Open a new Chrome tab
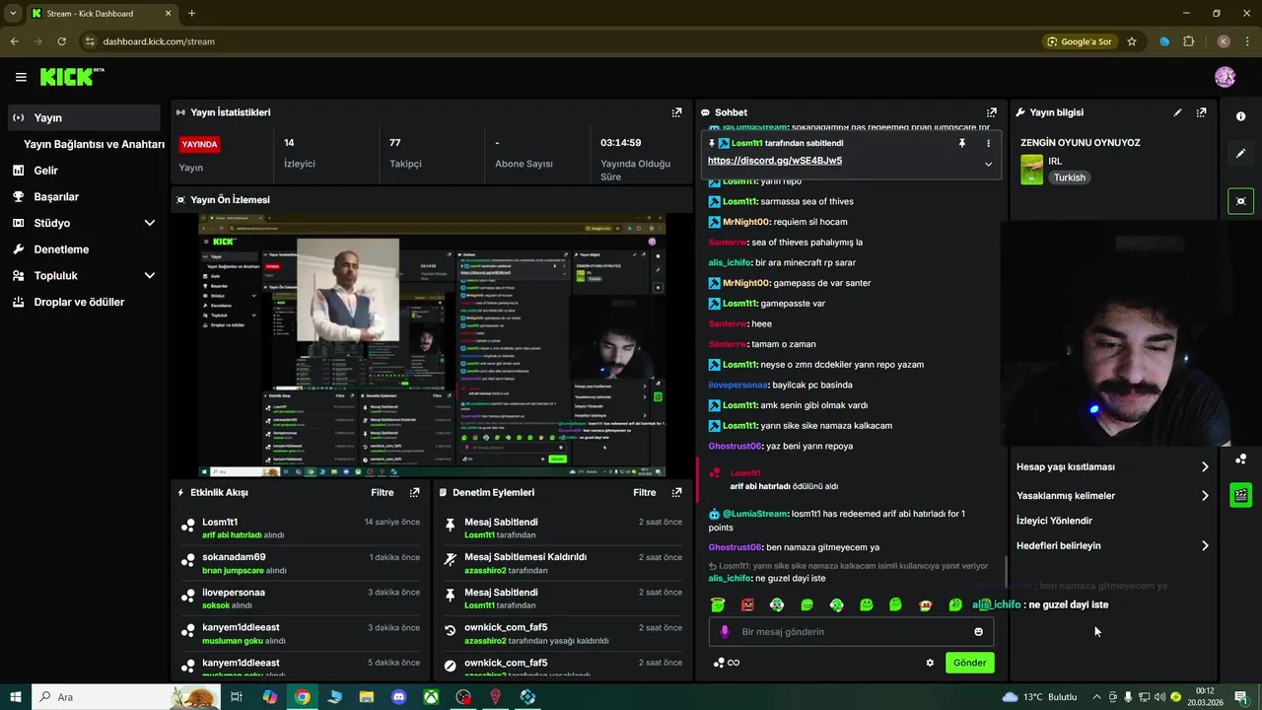The width and height of the screenshot is (1262, 710). click(191, 14)
